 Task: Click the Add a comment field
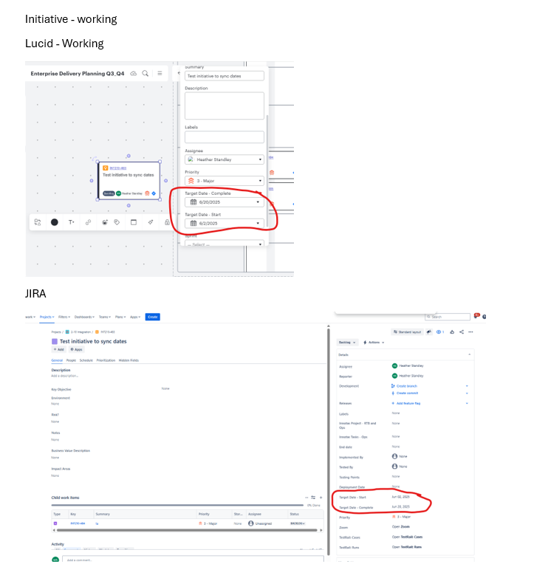coord(193,559)
